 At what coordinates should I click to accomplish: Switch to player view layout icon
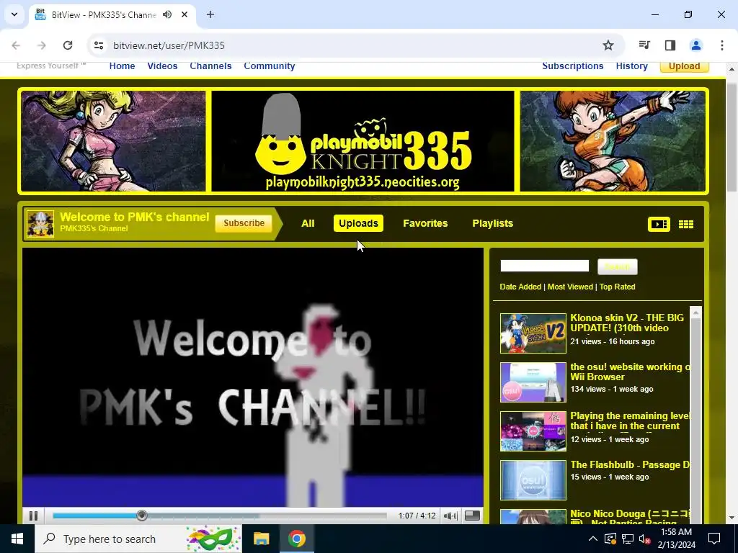(659, 225)
